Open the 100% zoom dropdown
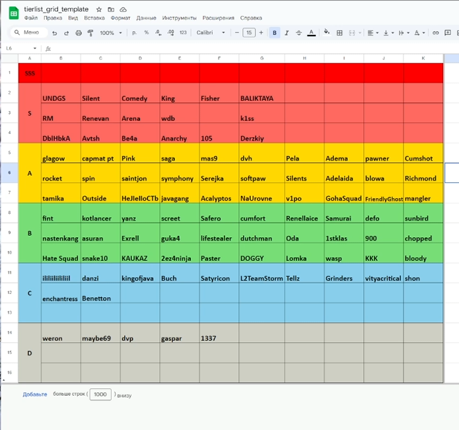Viewport: 459px width, 430px height. click(110, 32)
